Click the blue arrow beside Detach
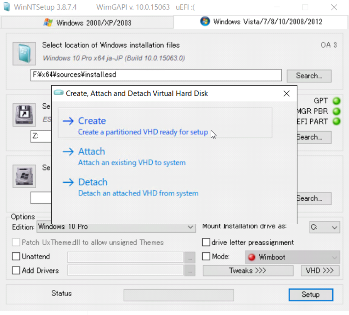The width and height of the screenshot is (349, 315). click(68, 182)
